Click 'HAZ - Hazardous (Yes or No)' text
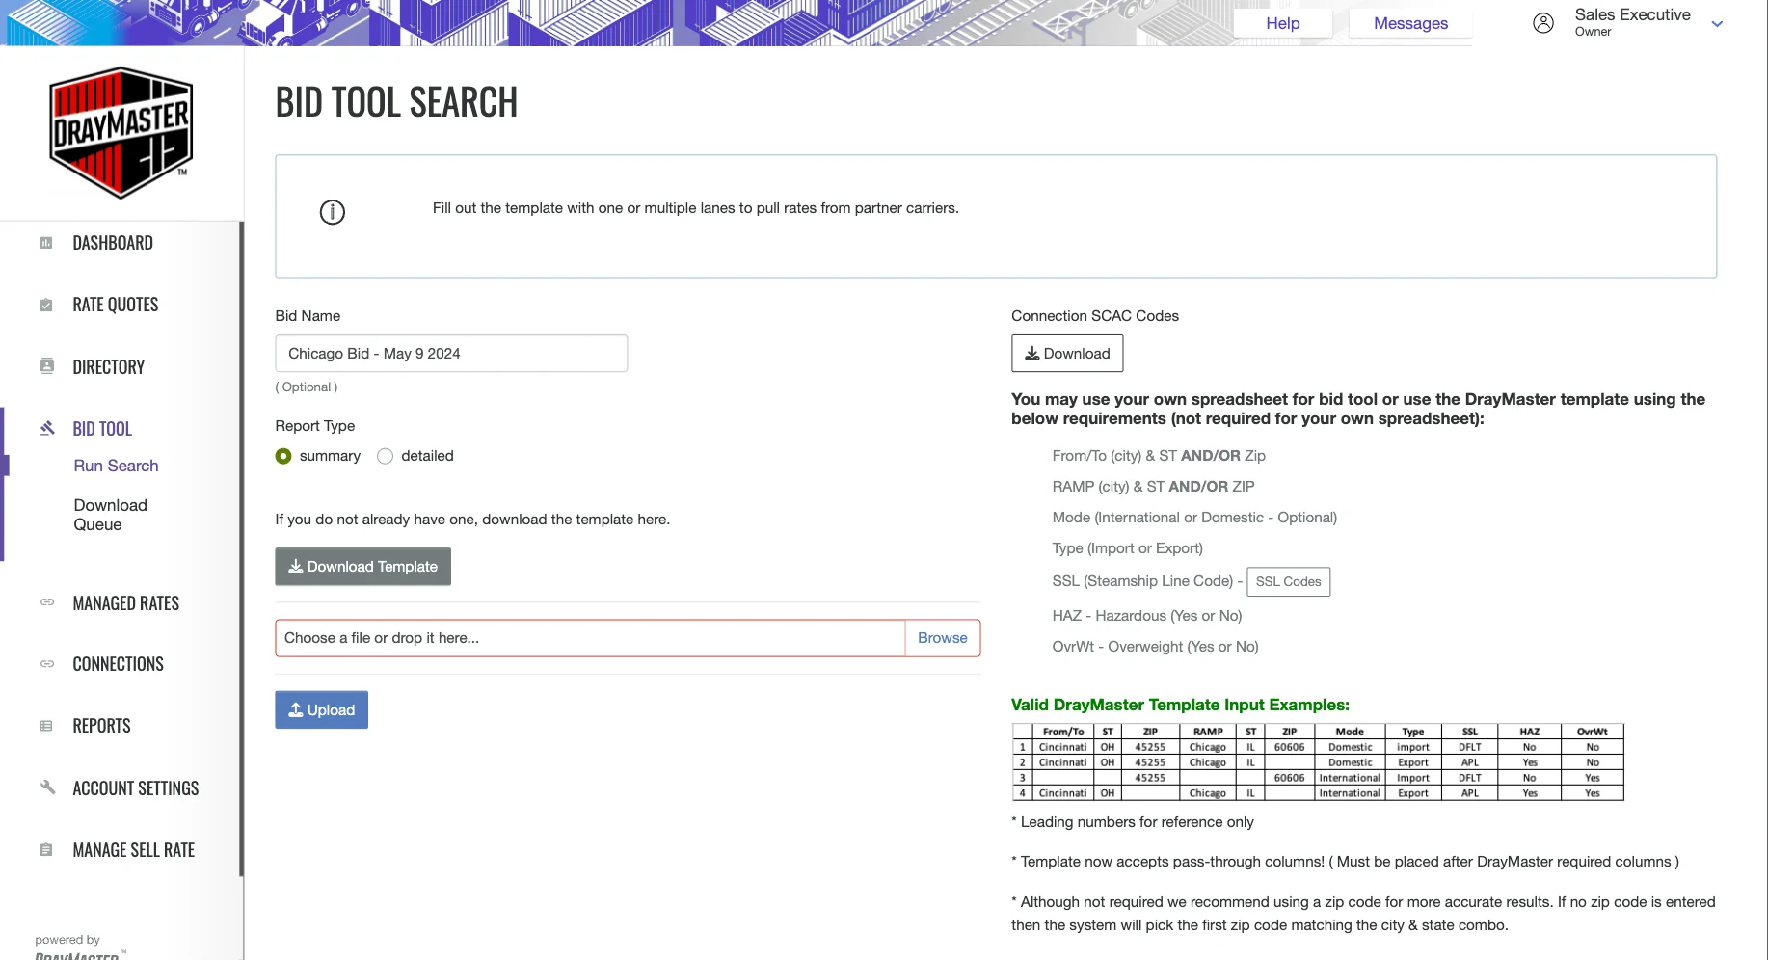1768x960 pixels. (x=1147, y=616)
